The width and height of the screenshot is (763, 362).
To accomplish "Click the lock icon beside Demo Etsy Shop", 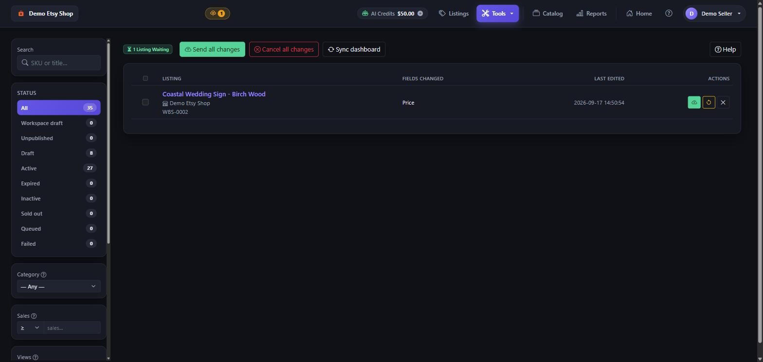I will tap(21, 14).
